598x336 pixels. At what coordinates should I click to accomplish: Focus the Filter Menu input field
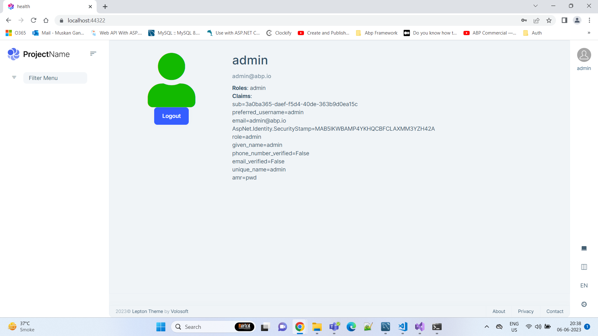55,78
